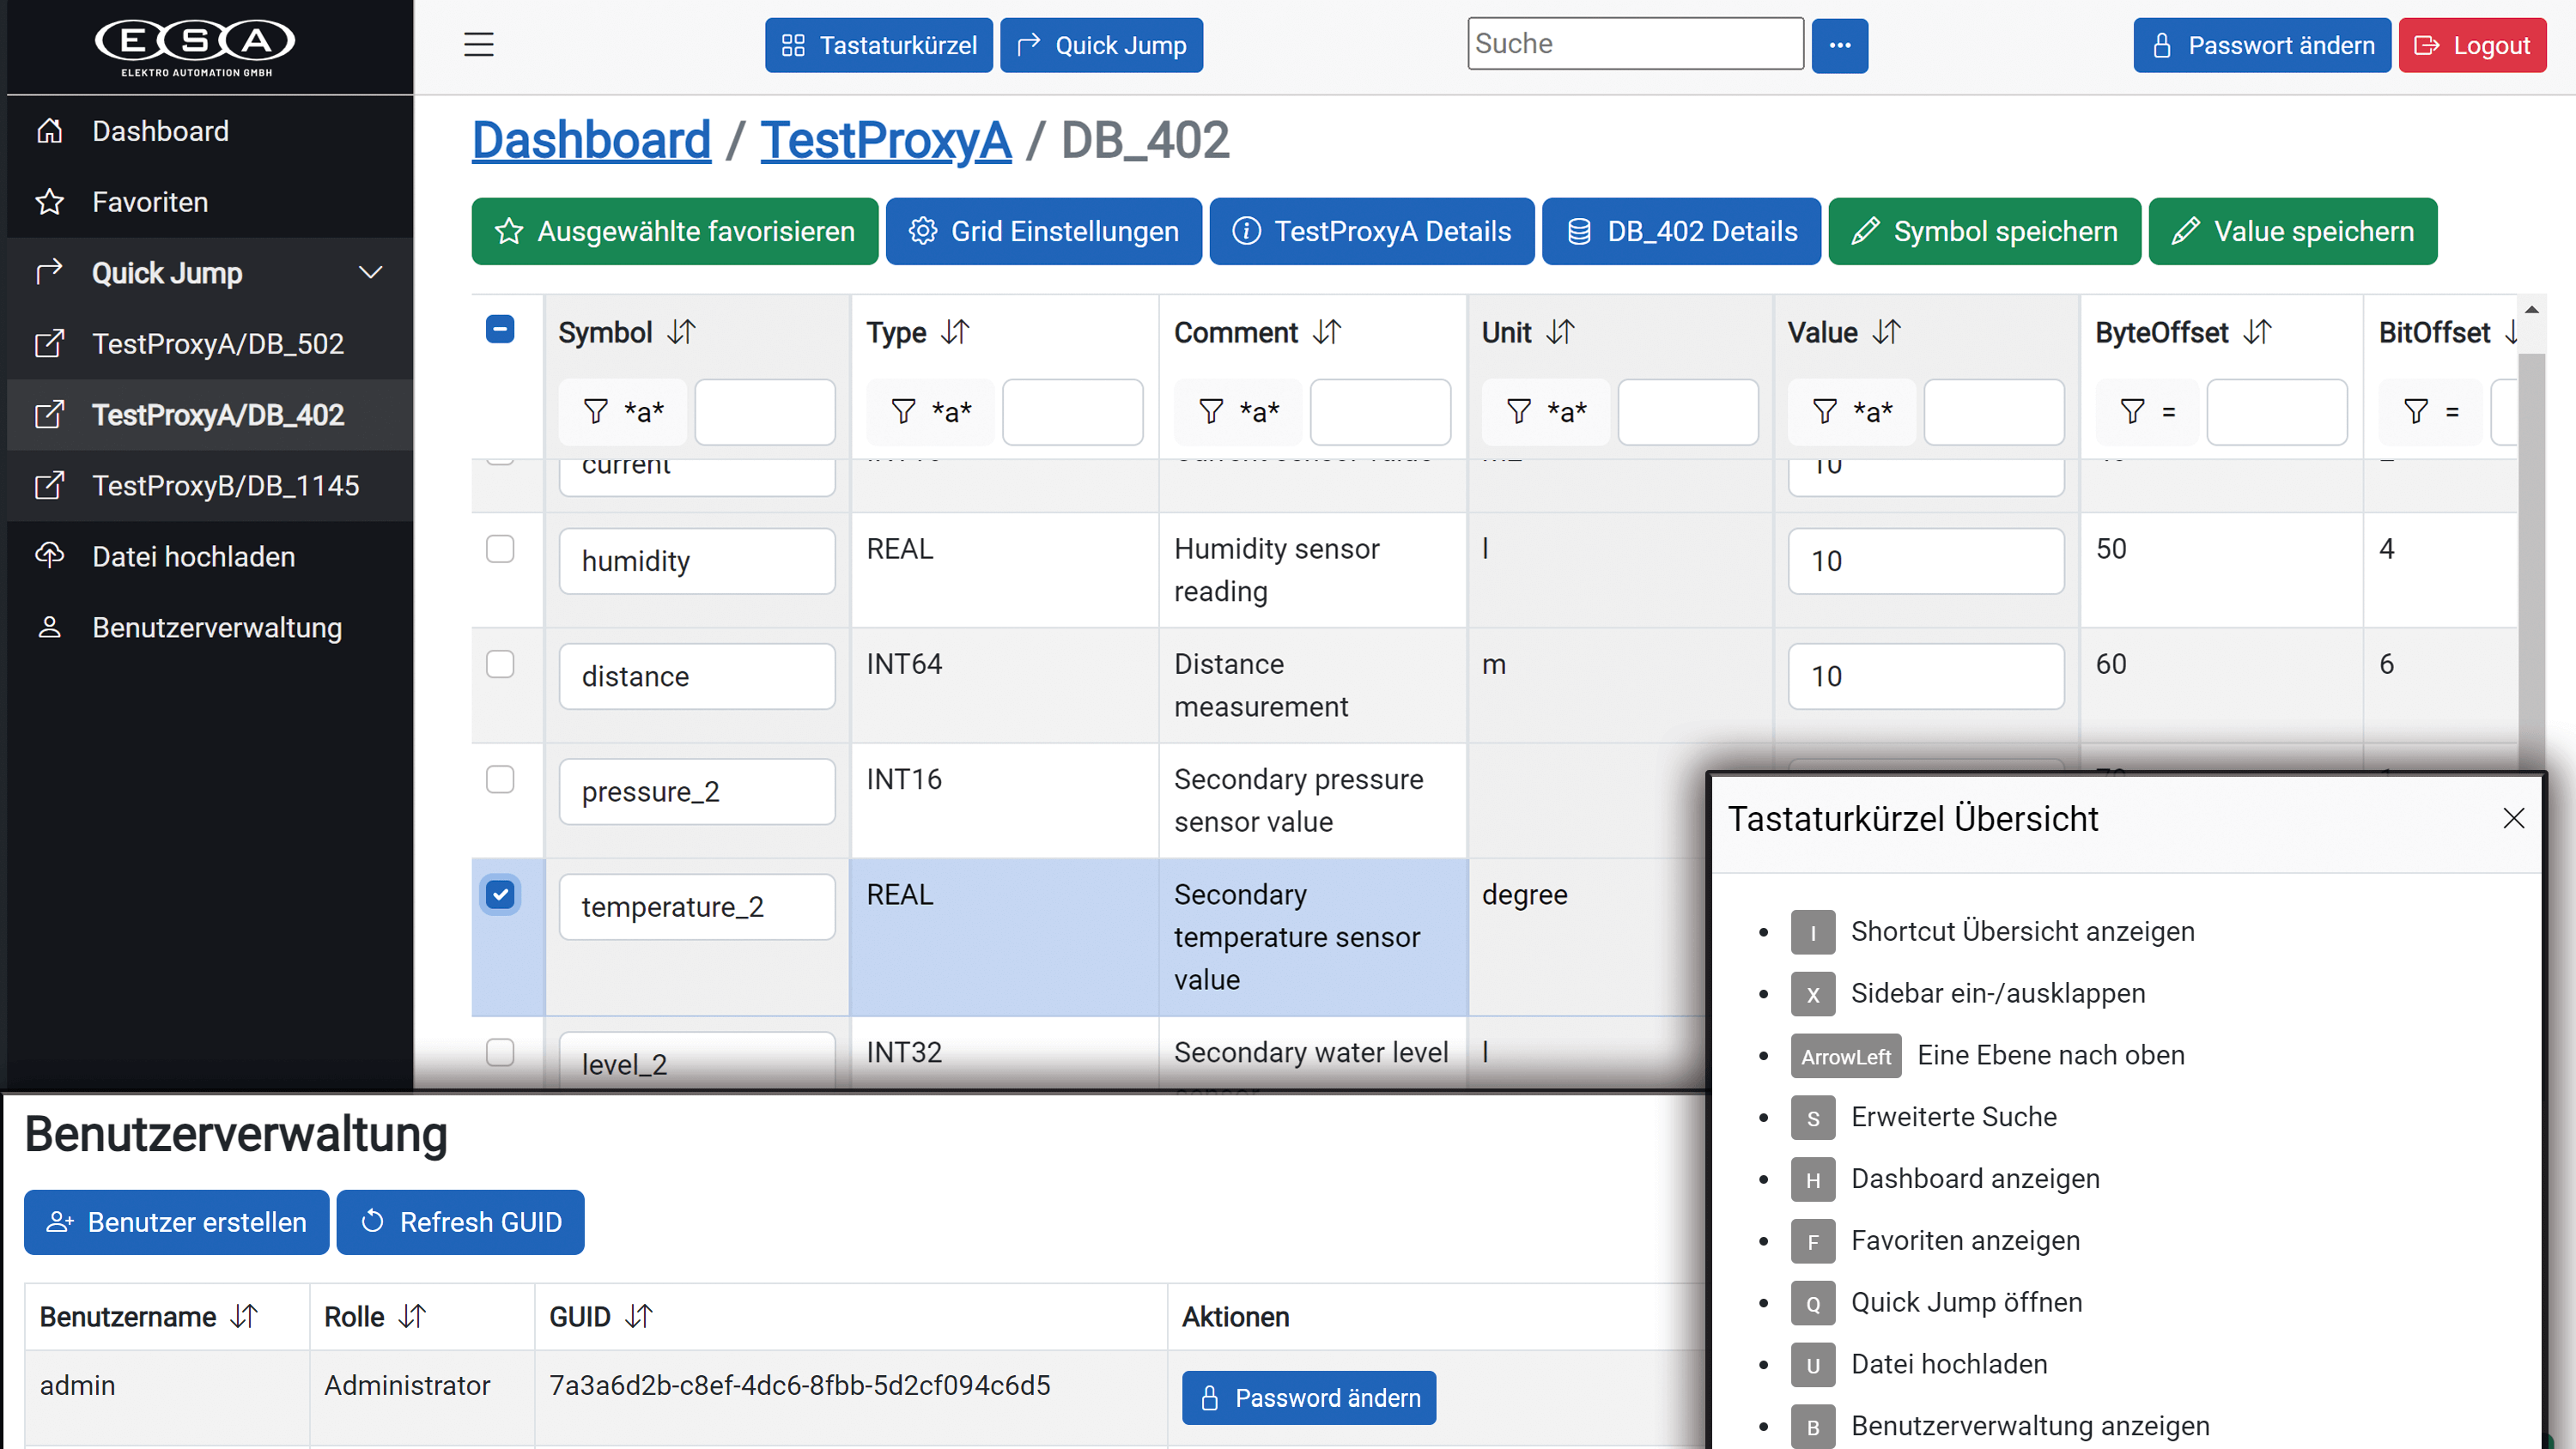Uncheck the temperature_2 row checkbox
Image resolution: width=2576 pixels, height=1449 pixels.
(x=500, y=896)
